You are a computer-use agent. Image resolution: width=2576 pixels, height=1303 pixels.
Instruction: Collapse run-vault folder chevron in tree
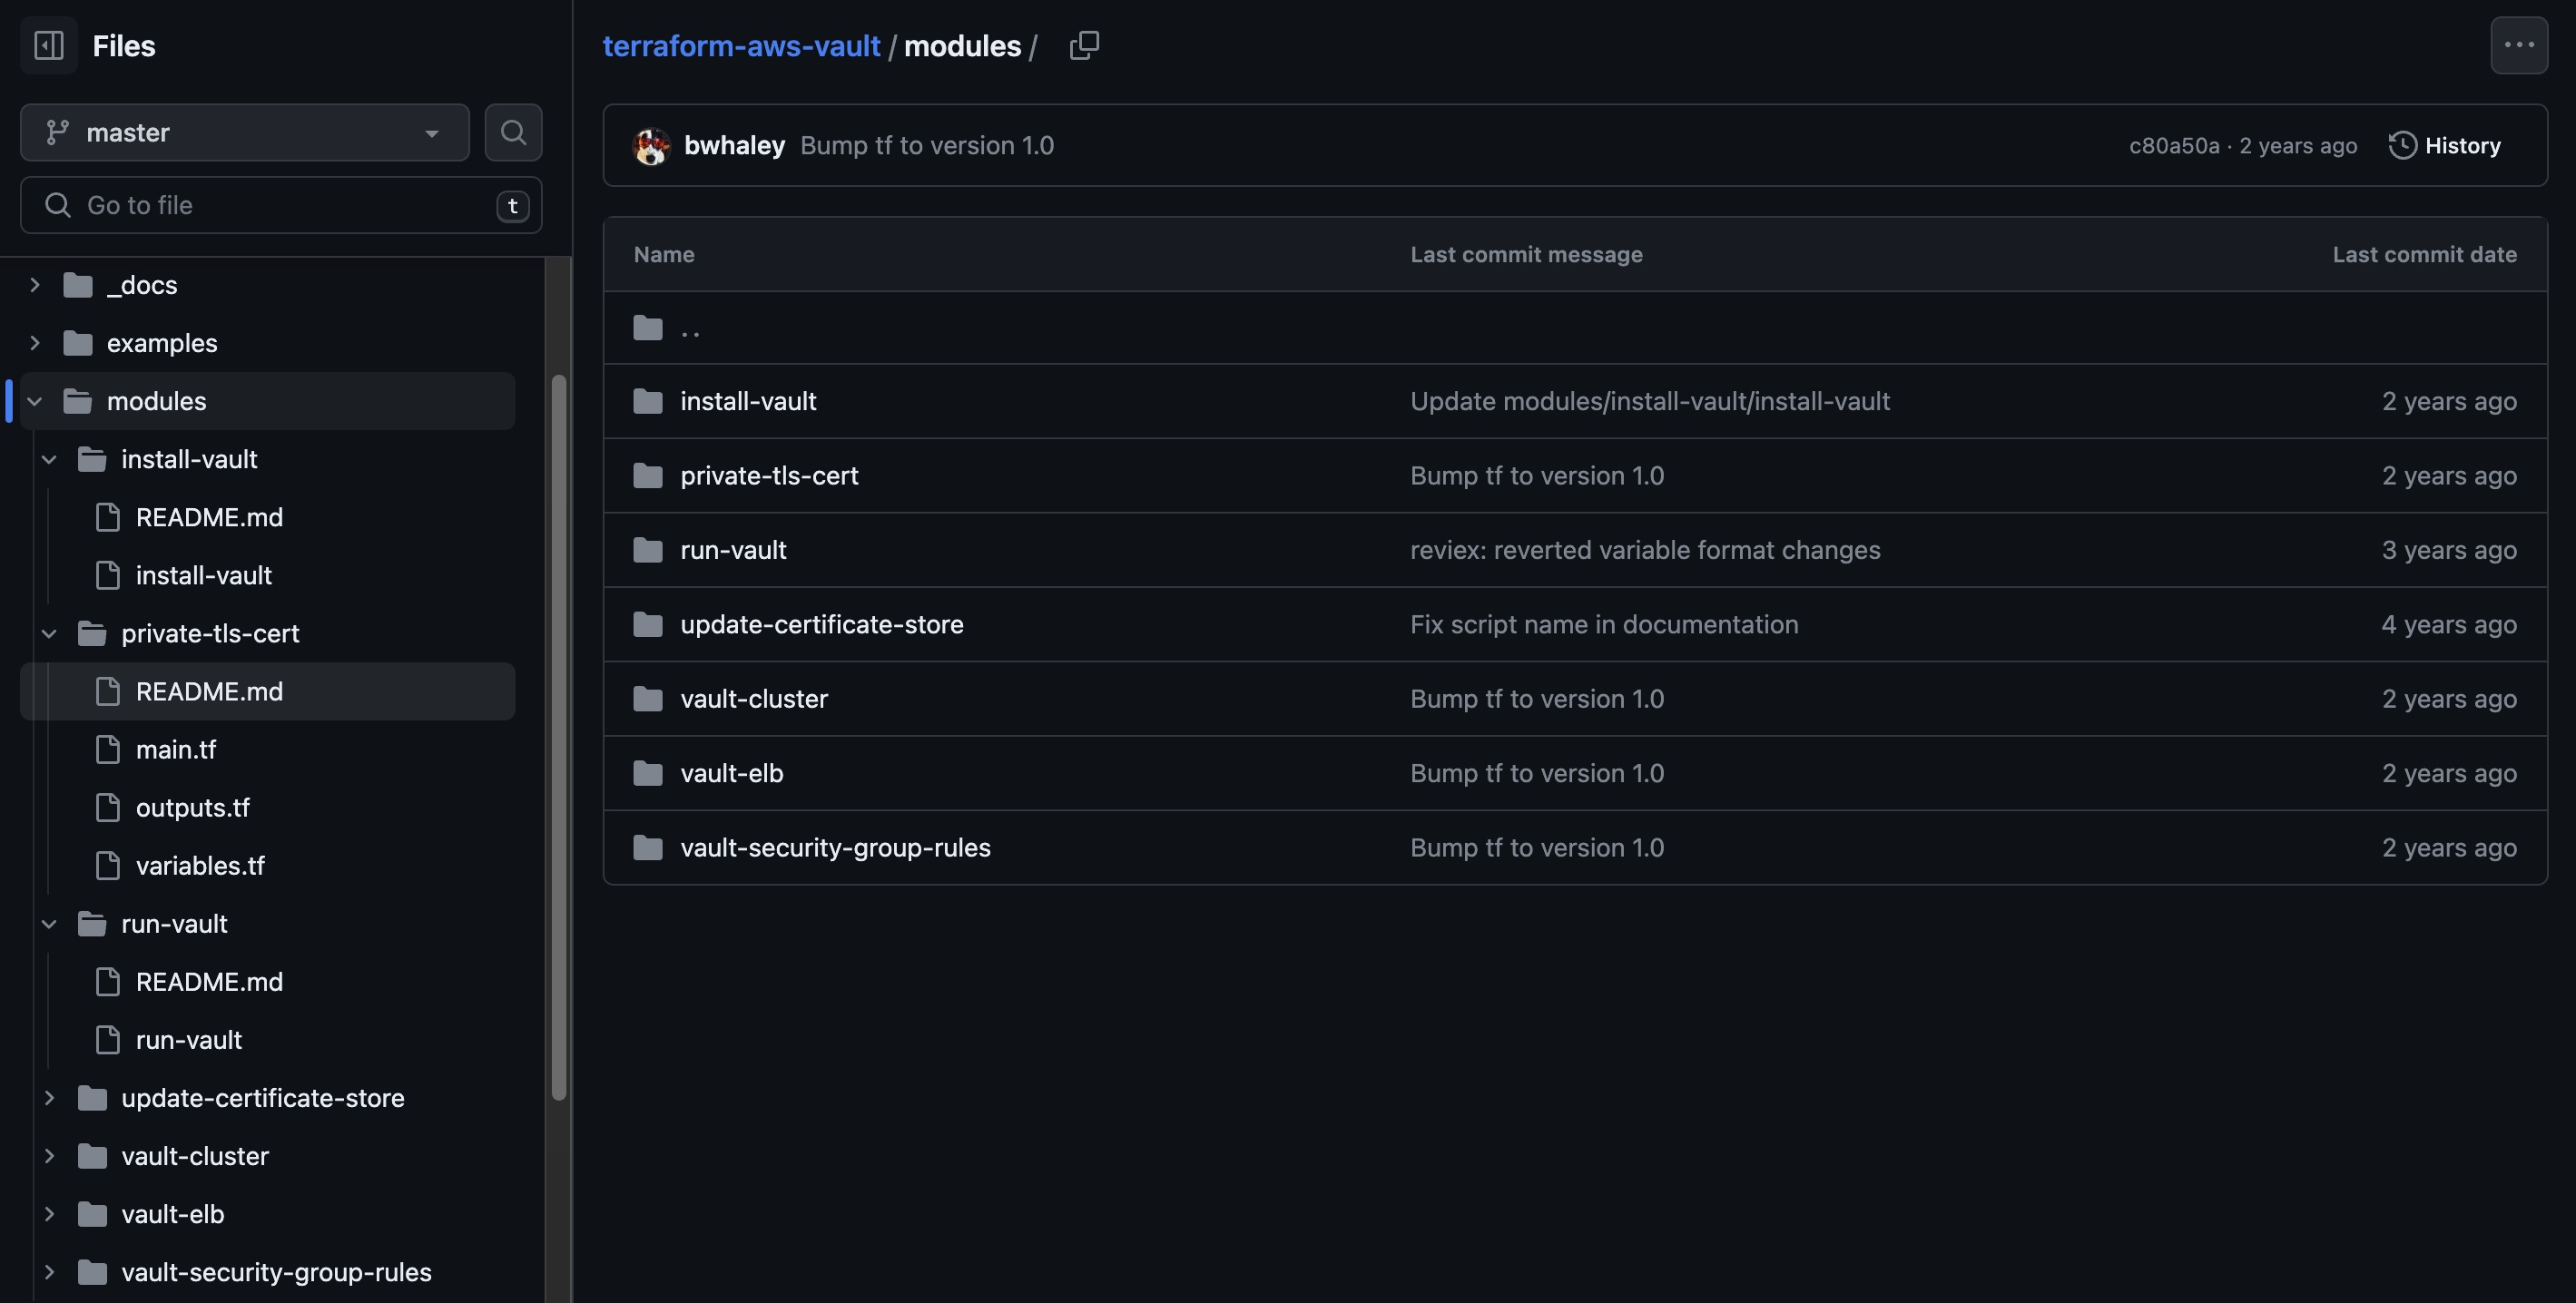[49, 924]
